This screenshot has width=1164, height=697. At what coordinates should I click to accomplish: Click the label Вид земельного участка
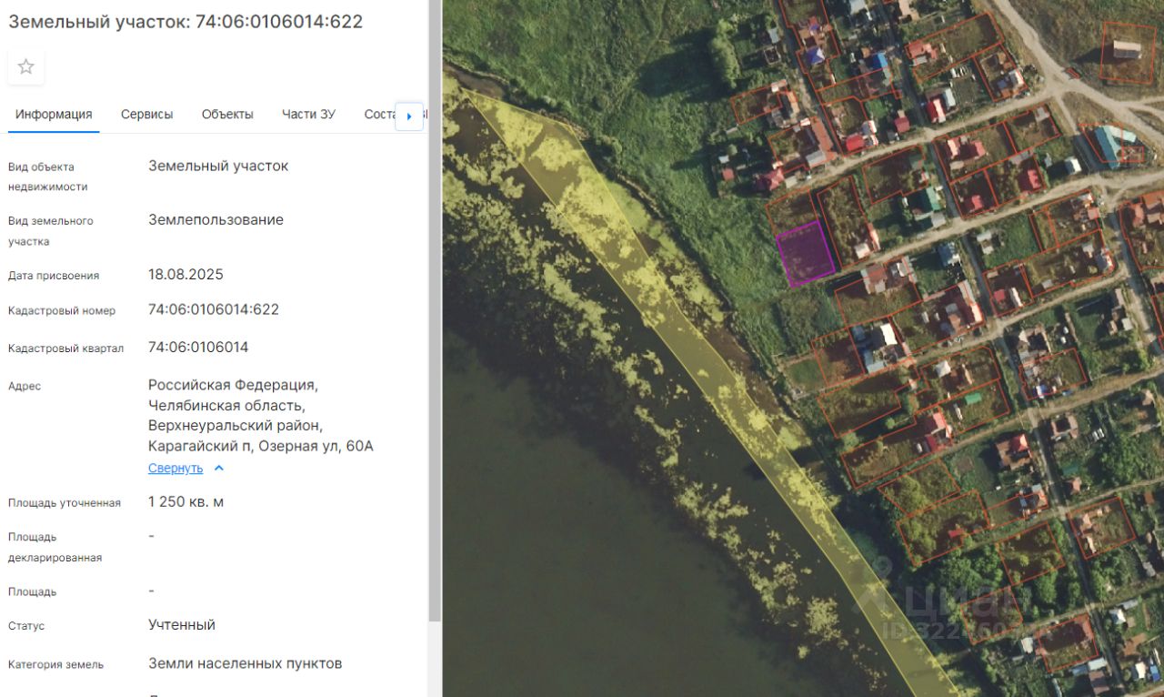[x=51, y=231]
